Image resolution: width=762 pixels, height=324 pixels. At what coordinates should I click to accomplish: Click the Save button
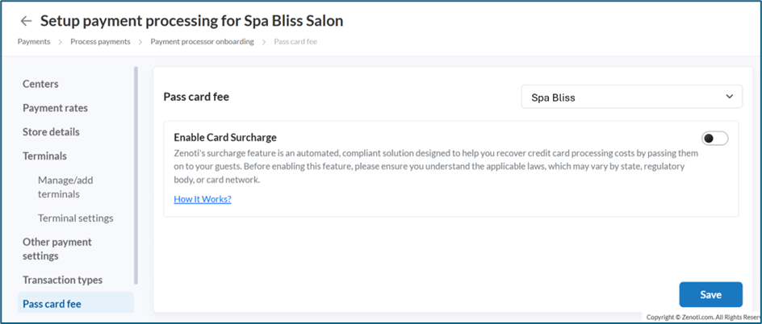(x=710, y=294)
